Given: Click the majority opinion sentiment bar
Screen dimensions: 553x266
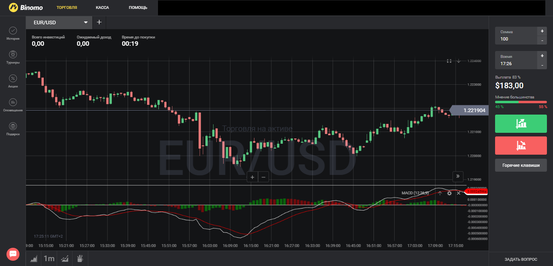Looking at the screenshot, I should point(521,102).
